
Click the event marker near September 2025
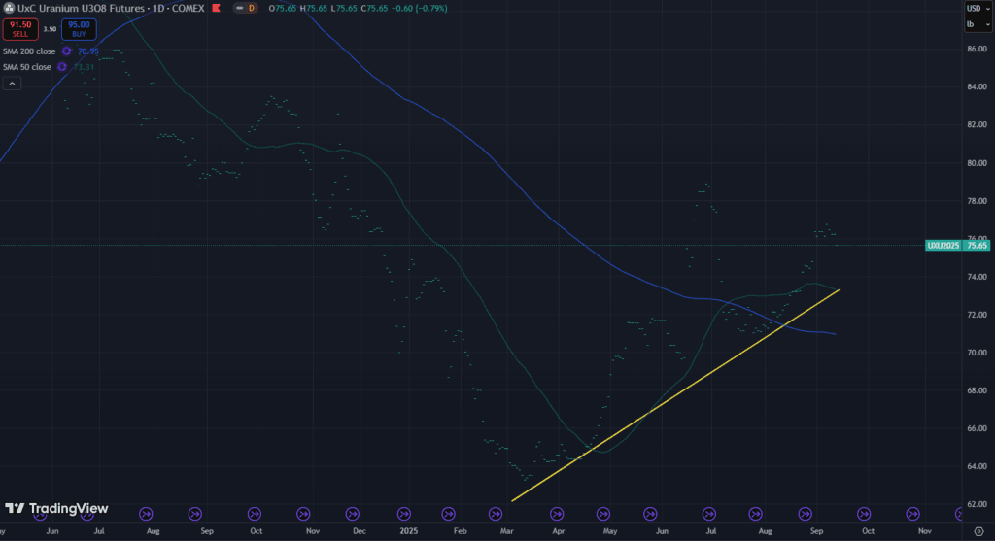[x=806, y=513]
